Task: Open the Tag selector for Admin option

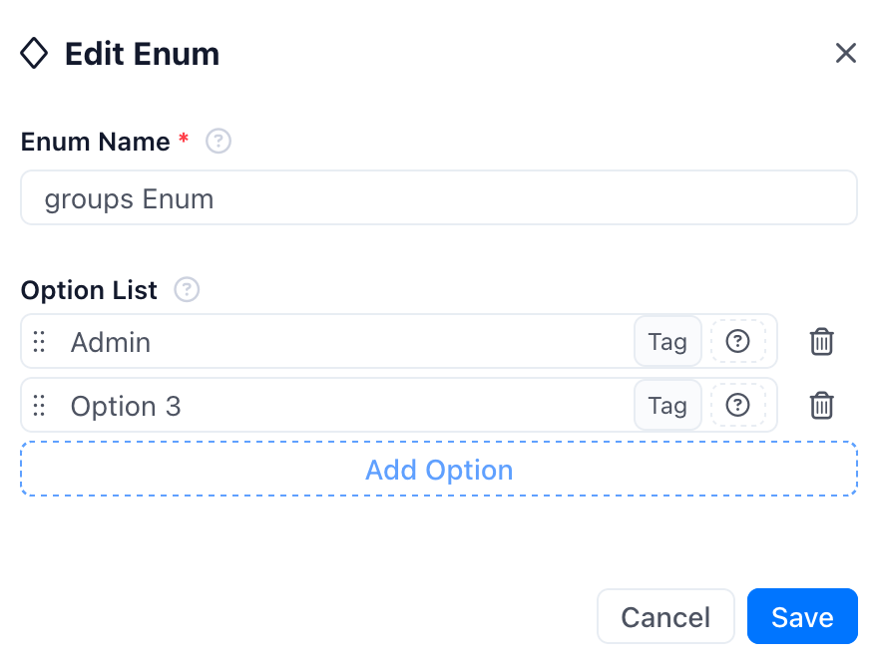Action: (667, 341)
